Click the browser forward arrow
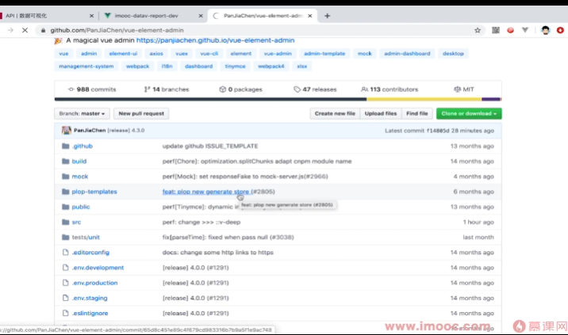The height and width of the screenshot is (335, 568). (10, 30)
